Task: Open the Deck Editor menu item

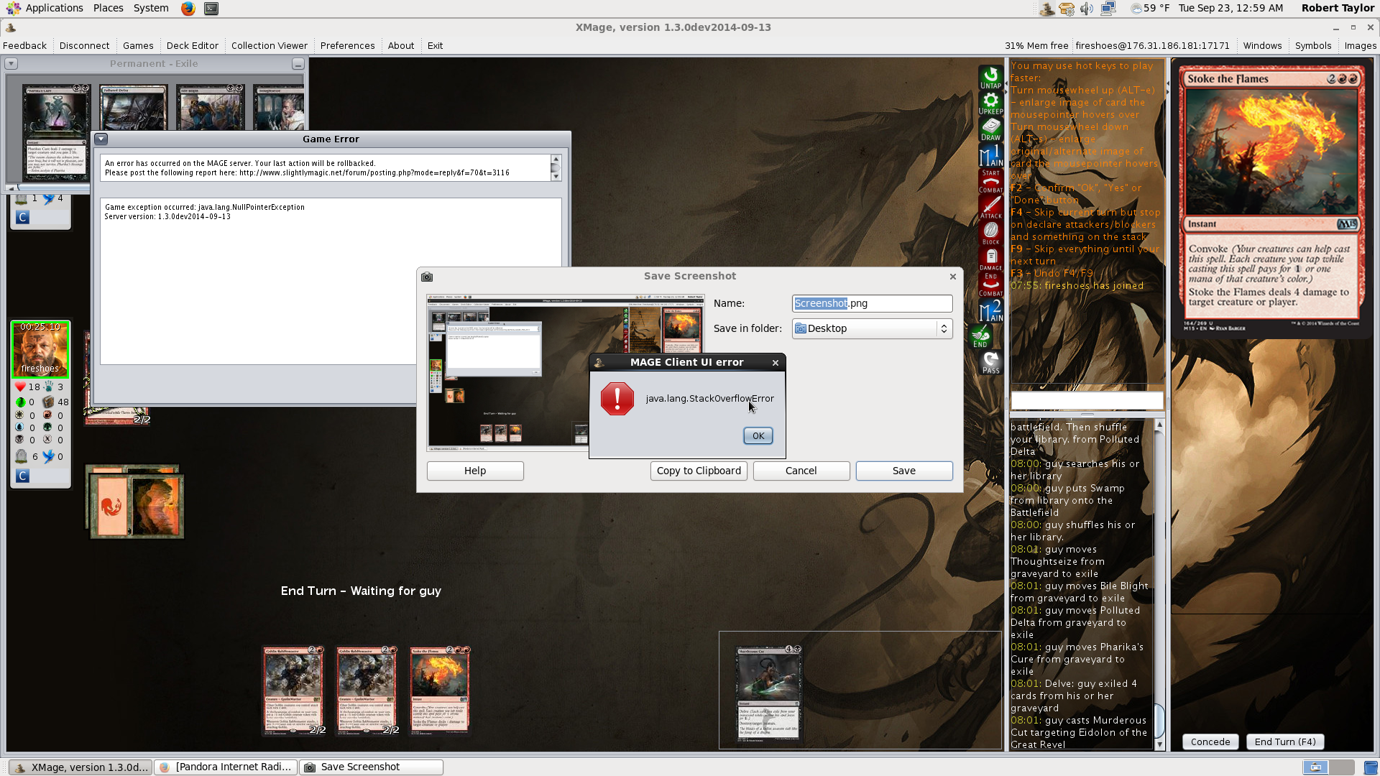Action: tap(192, 45)
